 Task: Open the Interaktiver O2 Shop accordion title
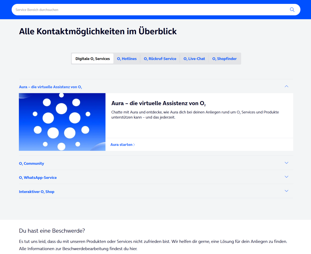pyautogui.click(x=37, y=192)
